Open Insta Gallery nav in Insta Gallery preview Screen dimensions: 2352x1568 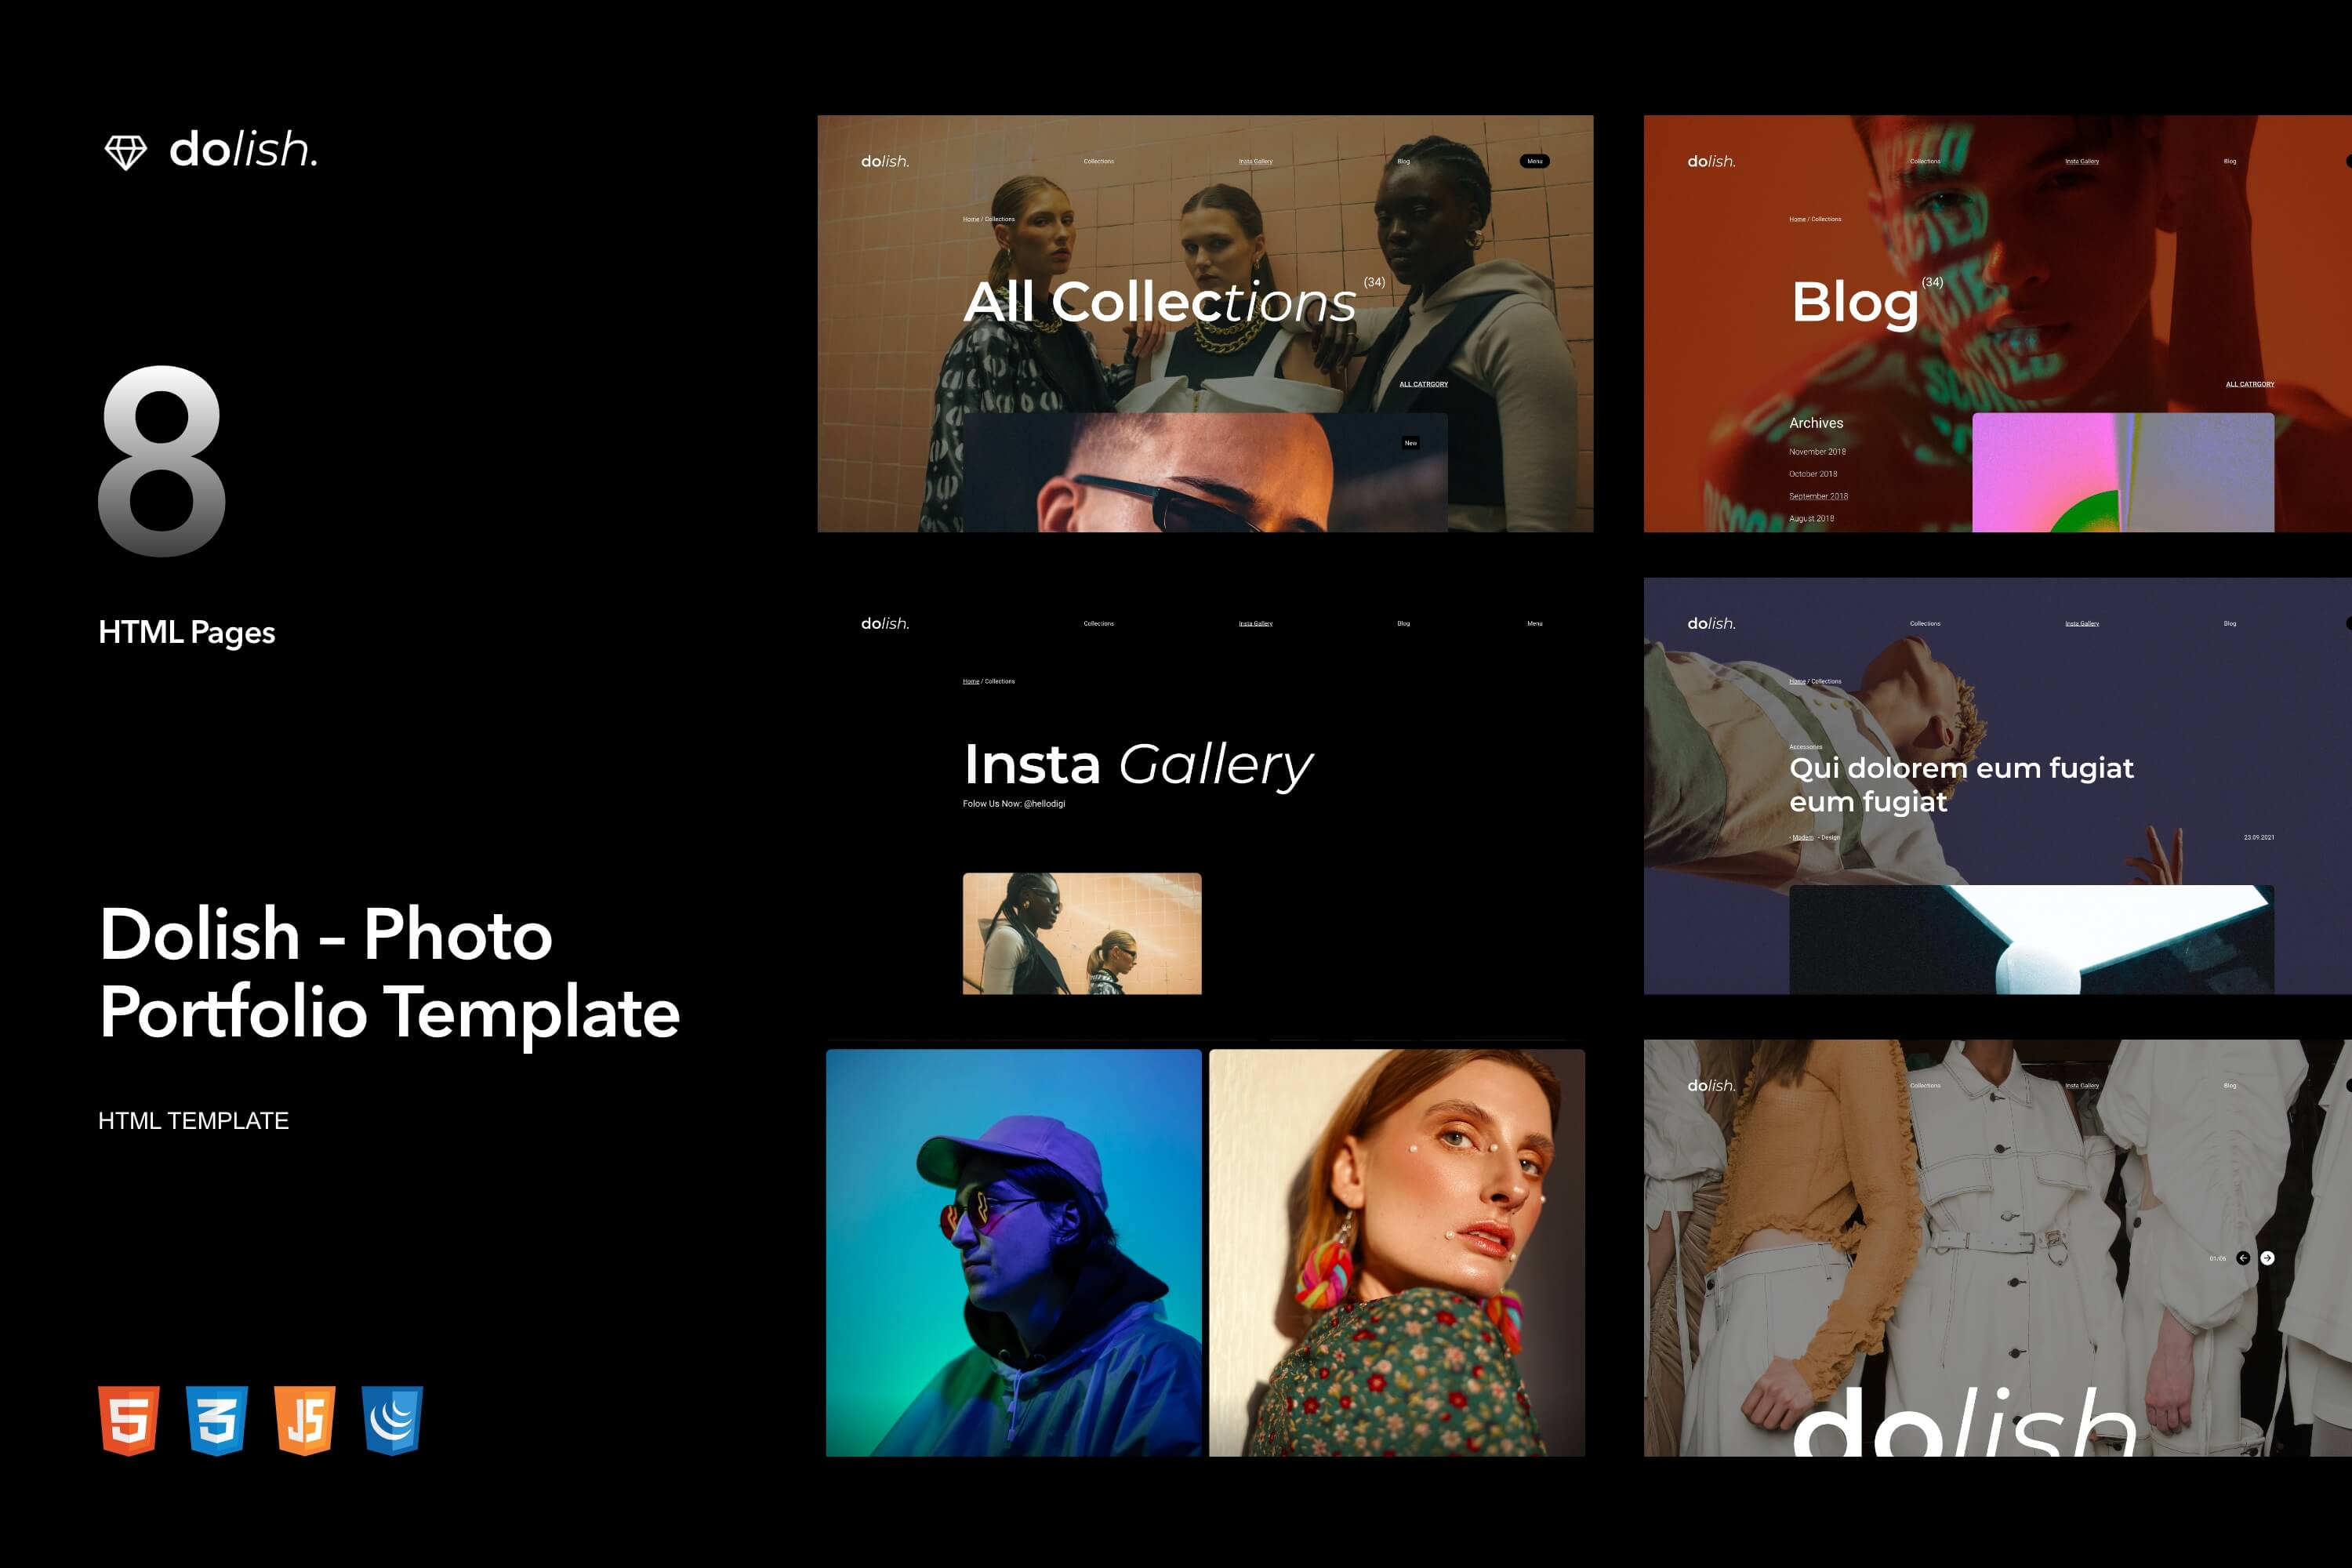click(x=1255, y=623)
